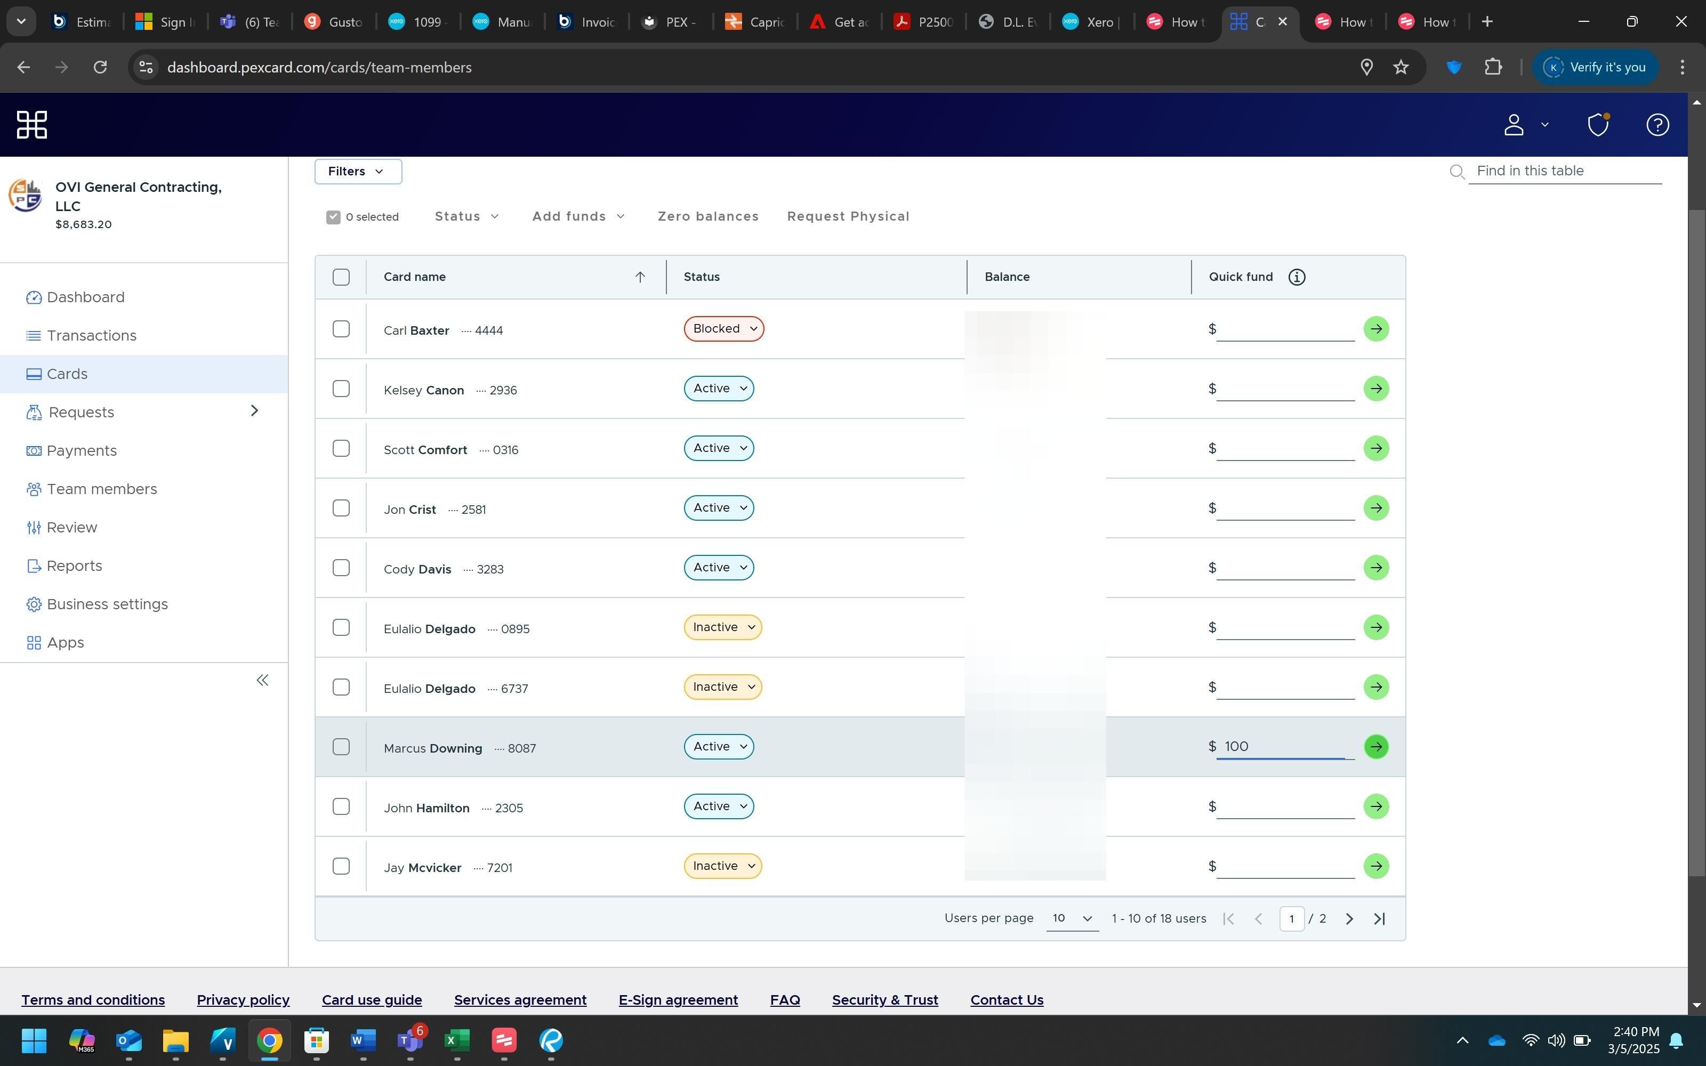
Task: Select Jon Crist's row checkbox
Action: pos(341,508)
